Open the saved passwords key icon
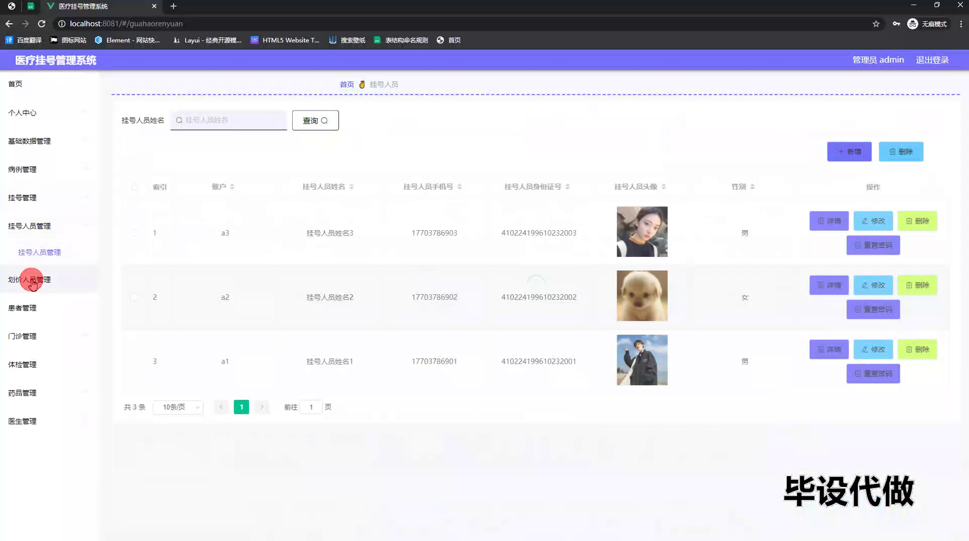 896,24
